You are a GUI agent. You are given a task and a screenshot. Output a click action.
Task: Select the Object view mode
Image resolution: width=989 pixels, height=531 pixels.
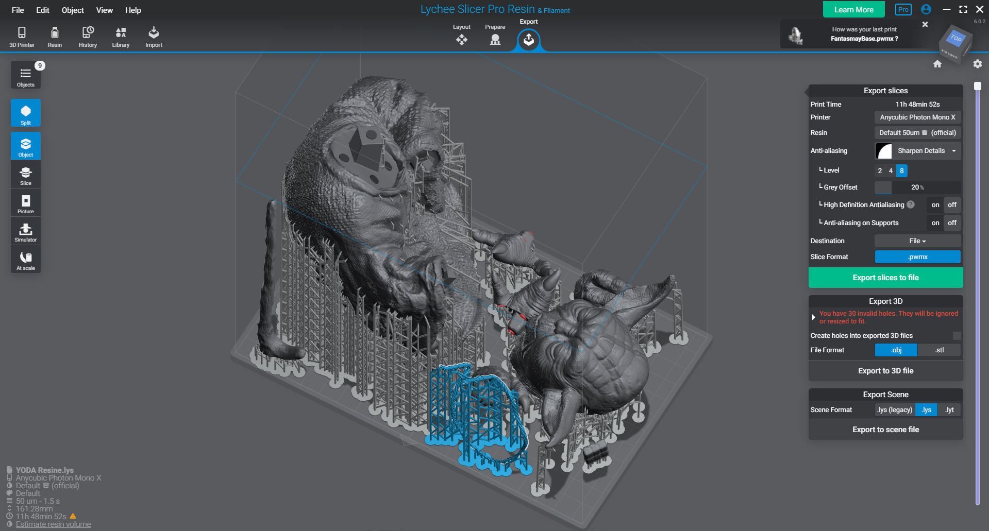coord(26,146)
